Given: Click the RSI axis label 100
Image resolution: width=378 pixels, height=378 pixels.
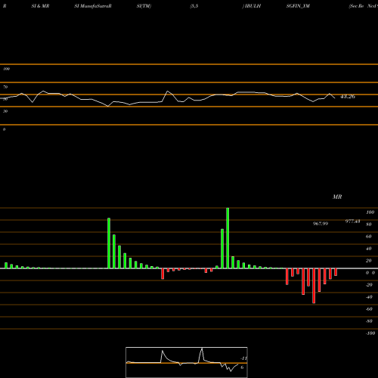Looking at the screenshot, I should (x=7, y=69).
